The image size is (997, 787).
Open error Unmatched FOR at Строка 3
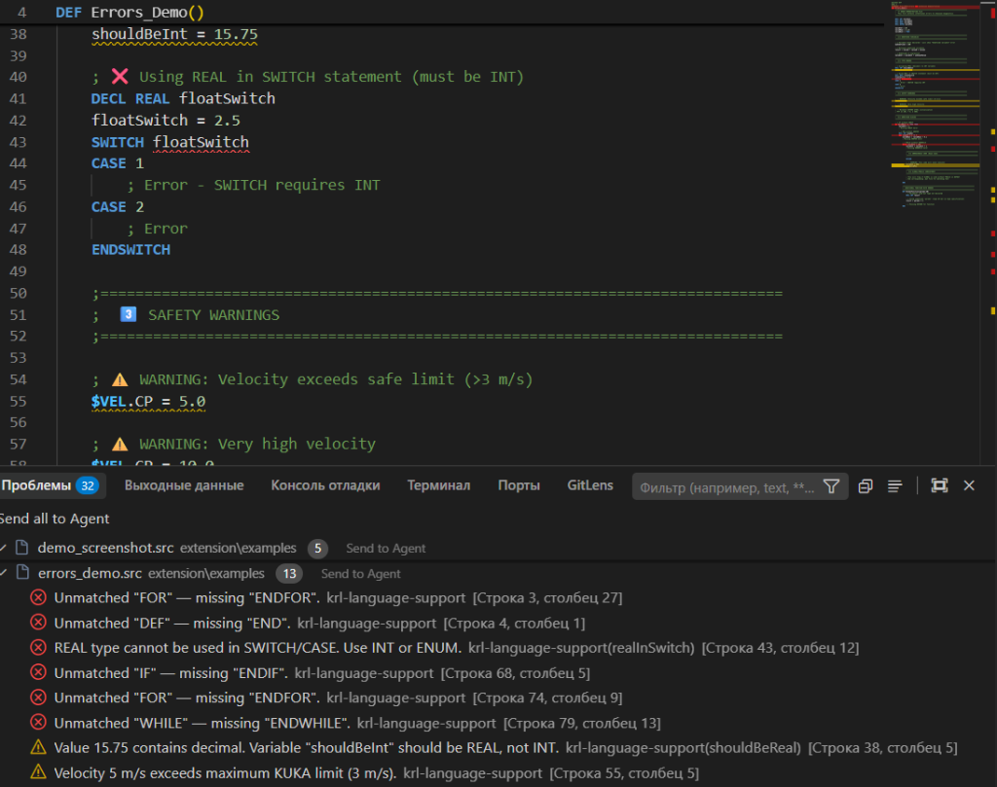tap(338, 598)
